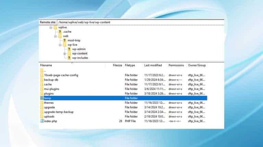Click the parent directory '..' row
This screenshot has height=147, width=263.
point(123,71)
